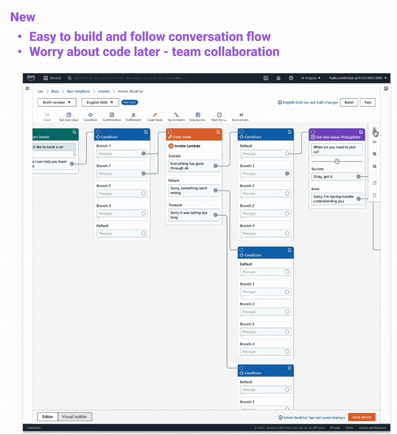Image resolution: width=397 pixels, height=435 pixels.
Task: Click the Code hook Failure output connector
Action: coord(215,190)
